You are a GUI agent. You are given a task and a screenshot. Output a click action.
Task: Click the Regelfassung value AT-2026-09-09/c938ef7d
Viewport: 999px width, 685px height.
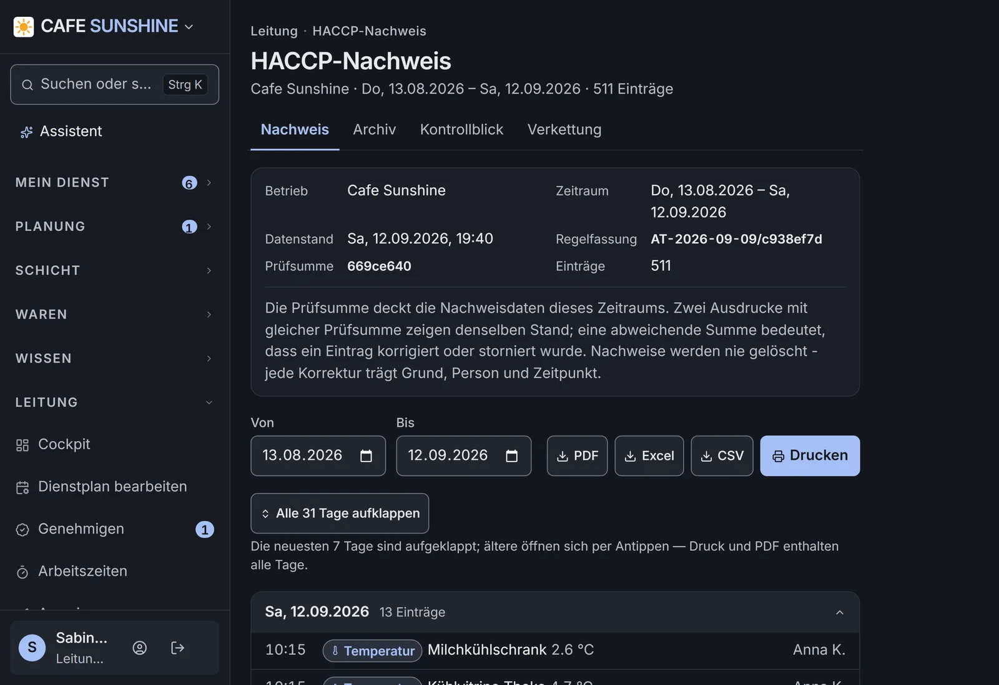[x=736, y=240]
